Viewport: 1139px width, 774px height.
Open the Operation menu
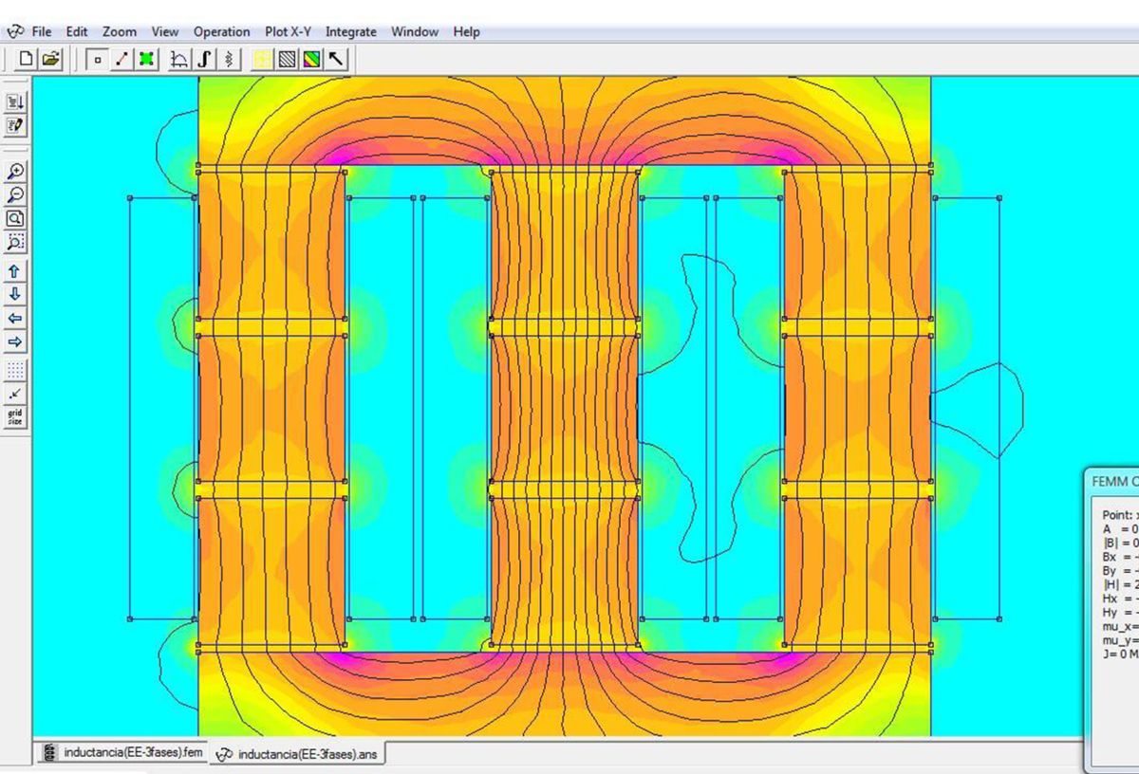point(221,31)
